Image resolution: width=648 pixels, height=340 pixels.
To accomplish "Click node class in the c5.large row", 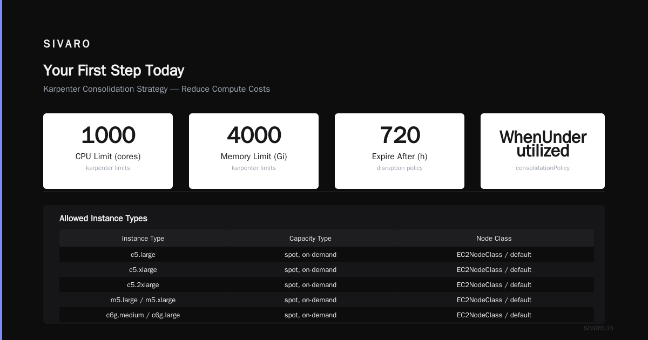I will (494, 254).
